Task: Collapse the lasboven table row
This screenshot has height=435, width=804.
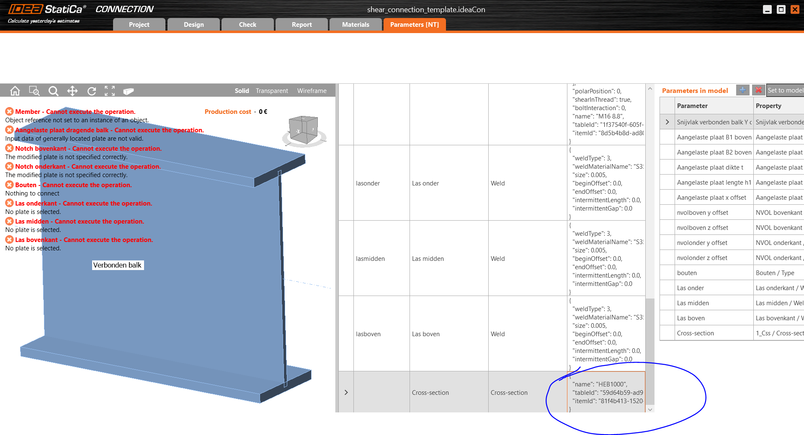Action: tap(346, 334)
